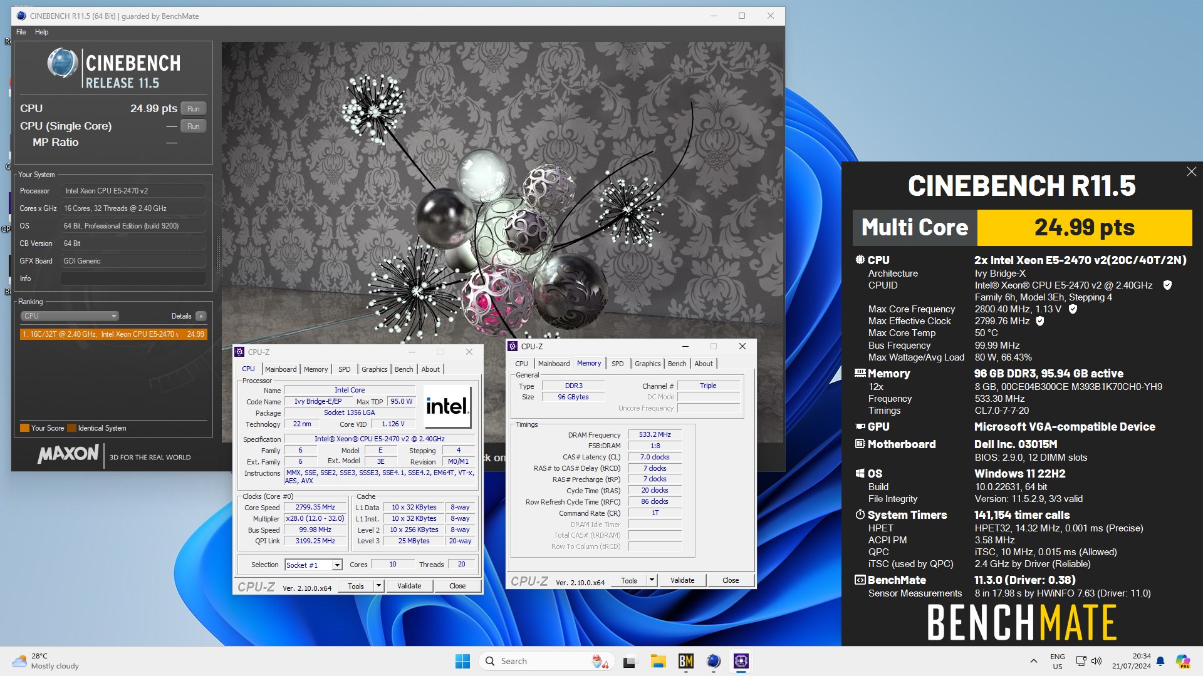Open BenchMate from the taskbar
The image size is (1203, 676).
click(x=686, y=662)
